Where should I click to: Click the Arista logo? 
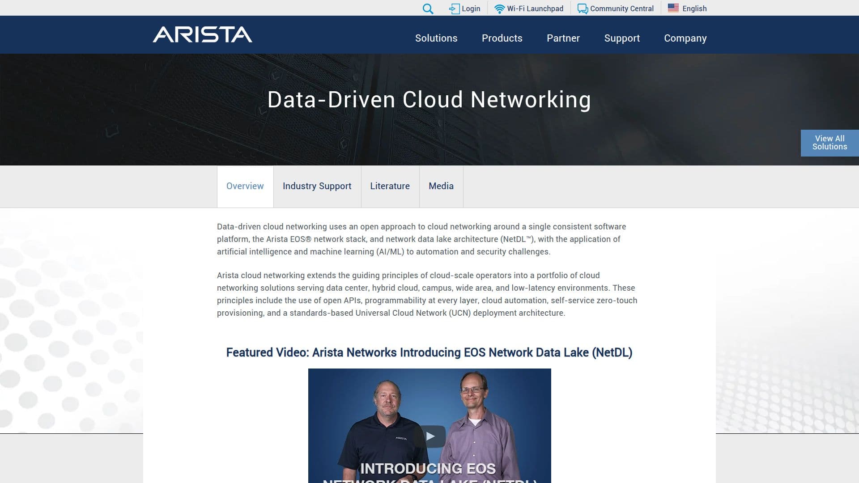click(202, 34)
